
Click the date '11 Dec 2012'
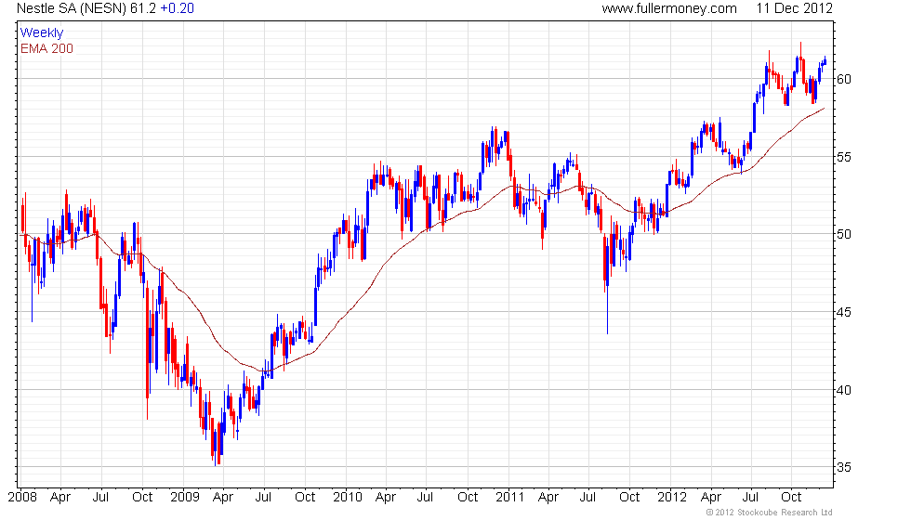794,8
